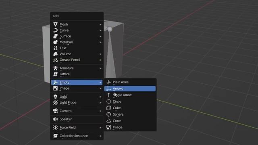Expand the Light submenu arrow

click(100, 97)
